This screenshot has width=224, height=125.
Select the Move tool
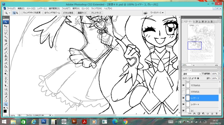6,26
